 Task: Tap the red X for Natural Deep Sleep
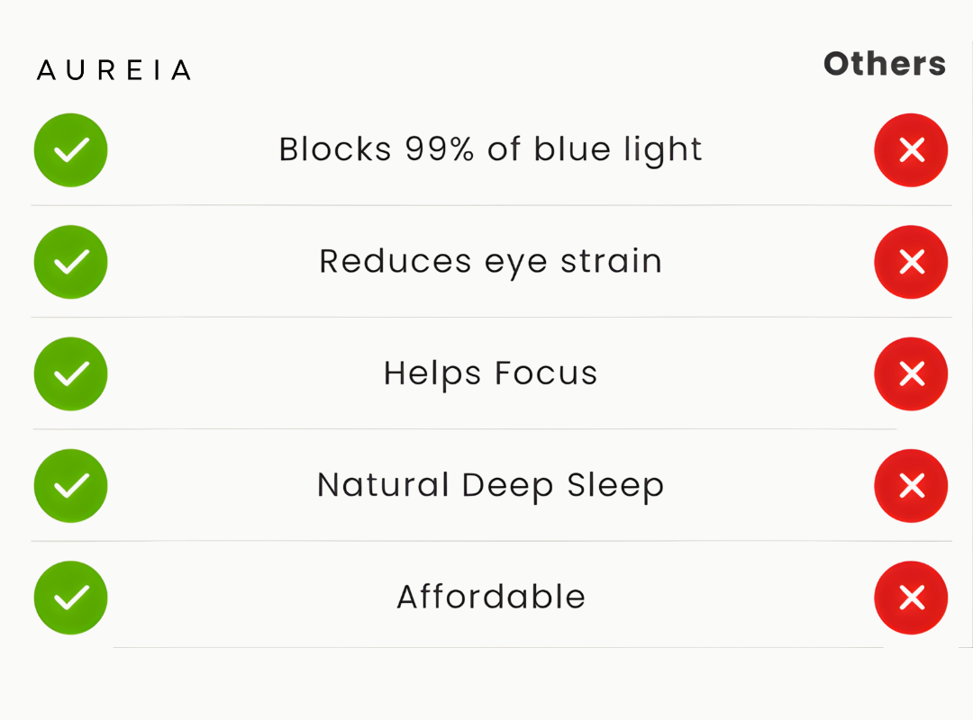(x=911, y=486)
